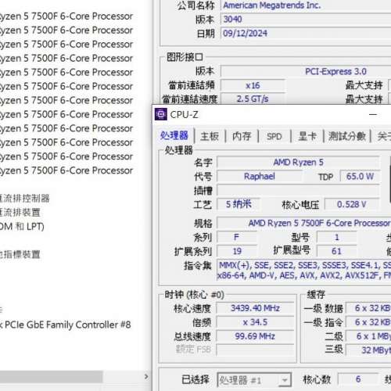Click the Device Manager horizontal scrollbar thumb
The image size is (391, 391).
(51, 377)
